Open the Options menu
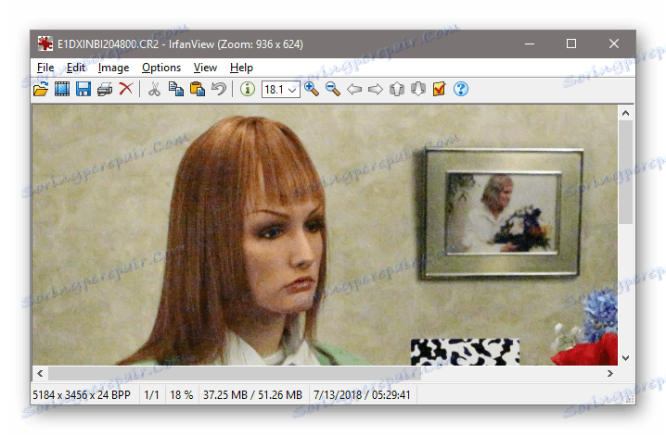This screenshot has height=435, width=666. tap(161, 68)
